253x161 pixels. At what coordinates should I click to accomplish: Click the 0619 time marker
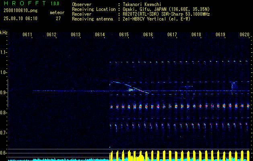point(220,34)
